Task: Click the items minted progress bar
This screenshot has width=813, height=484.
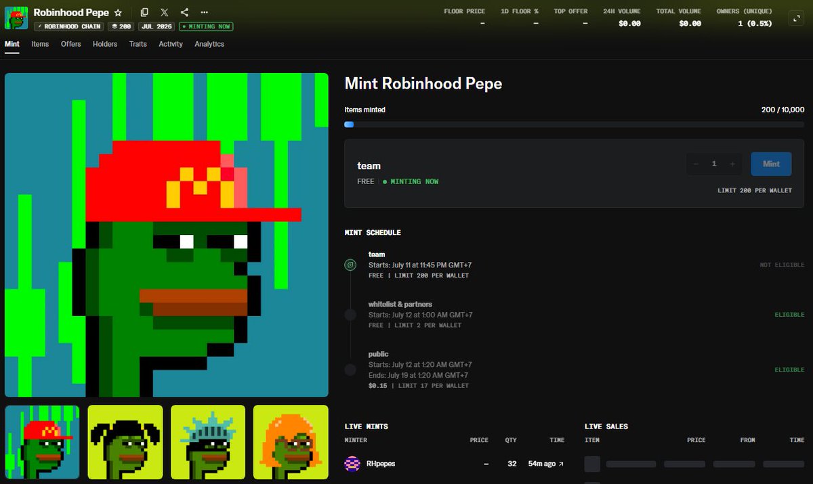Action: (575, 125)
